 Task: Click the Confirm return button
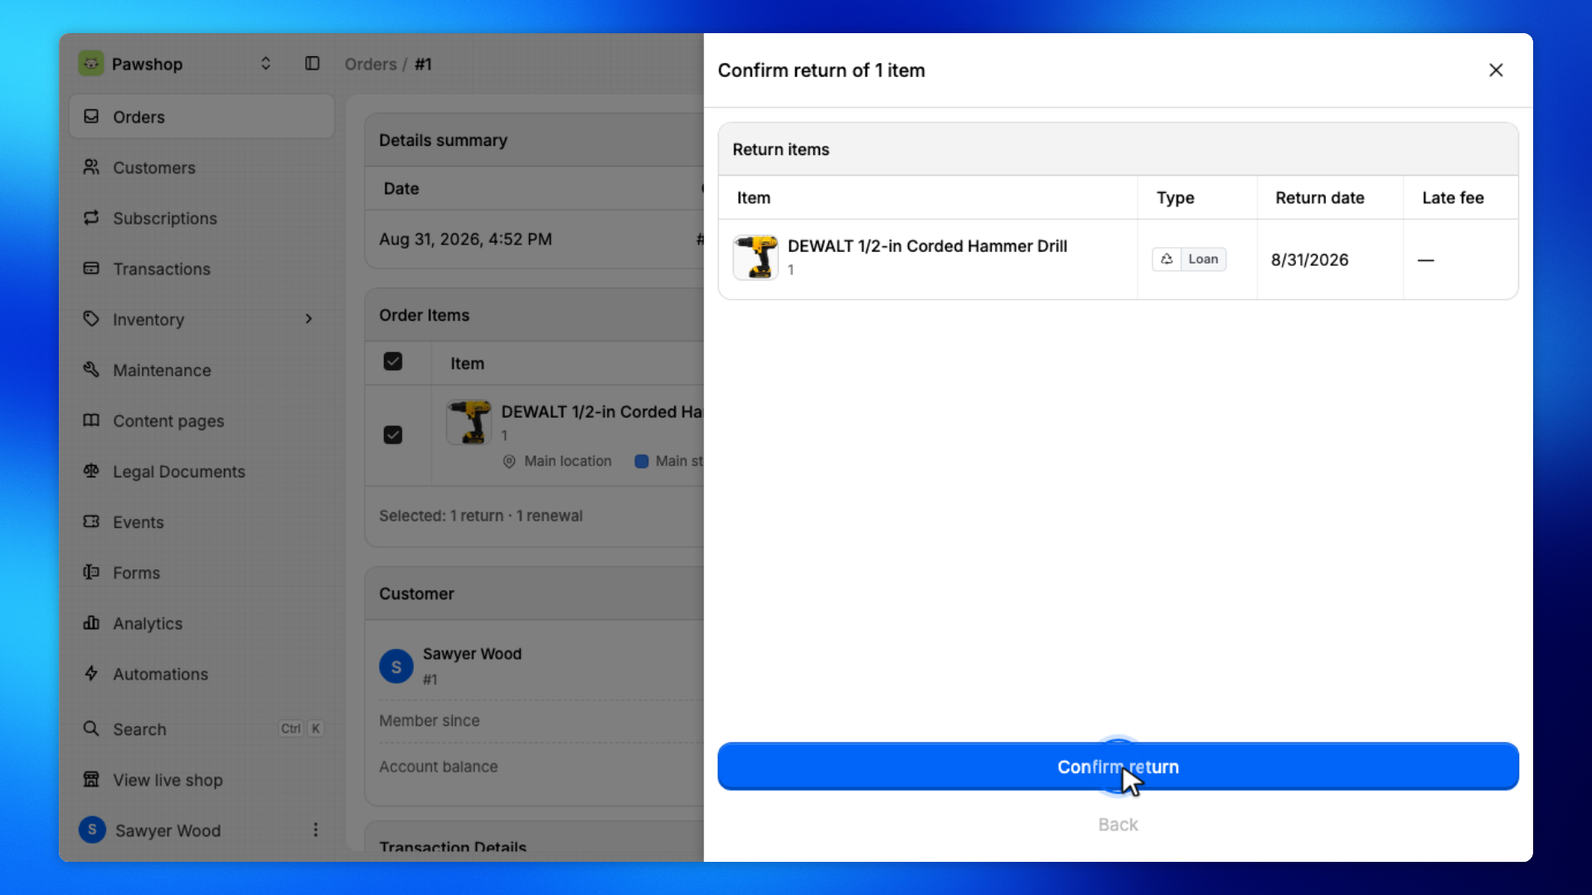[x=1118, y=767]
